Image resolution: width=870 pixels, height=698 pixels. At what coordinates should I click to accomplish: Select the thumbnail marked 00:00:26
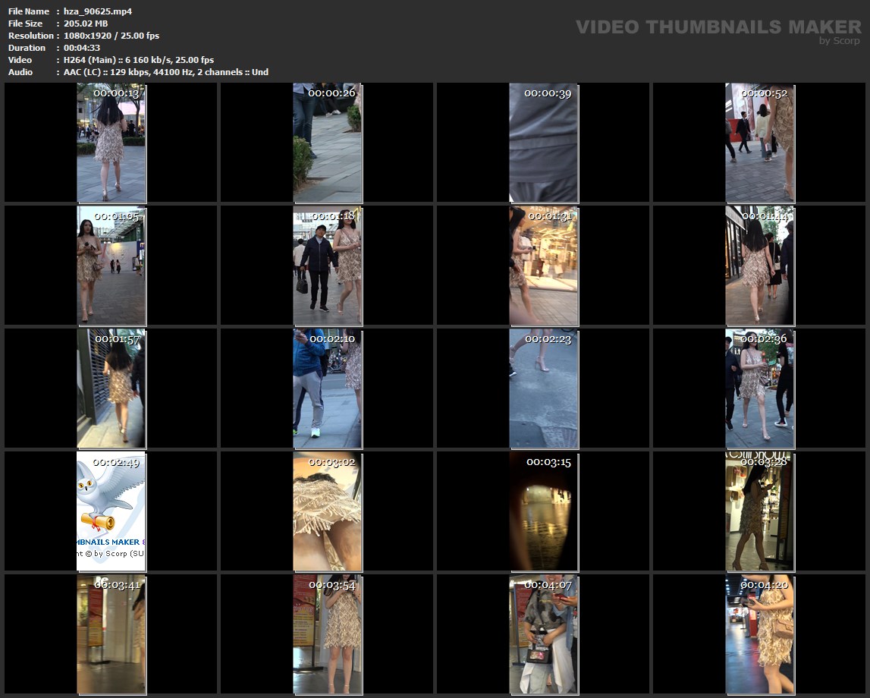[328, 143]
